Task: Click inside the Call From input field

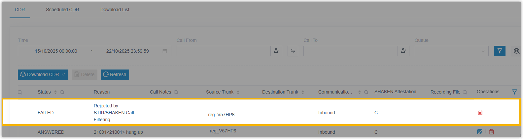Action: [224, 51]
